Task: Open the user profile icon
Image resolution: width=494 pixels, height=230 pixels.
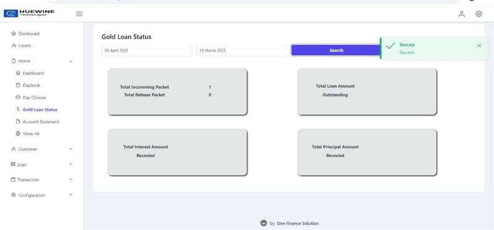Action: click(x=461, y=14)
